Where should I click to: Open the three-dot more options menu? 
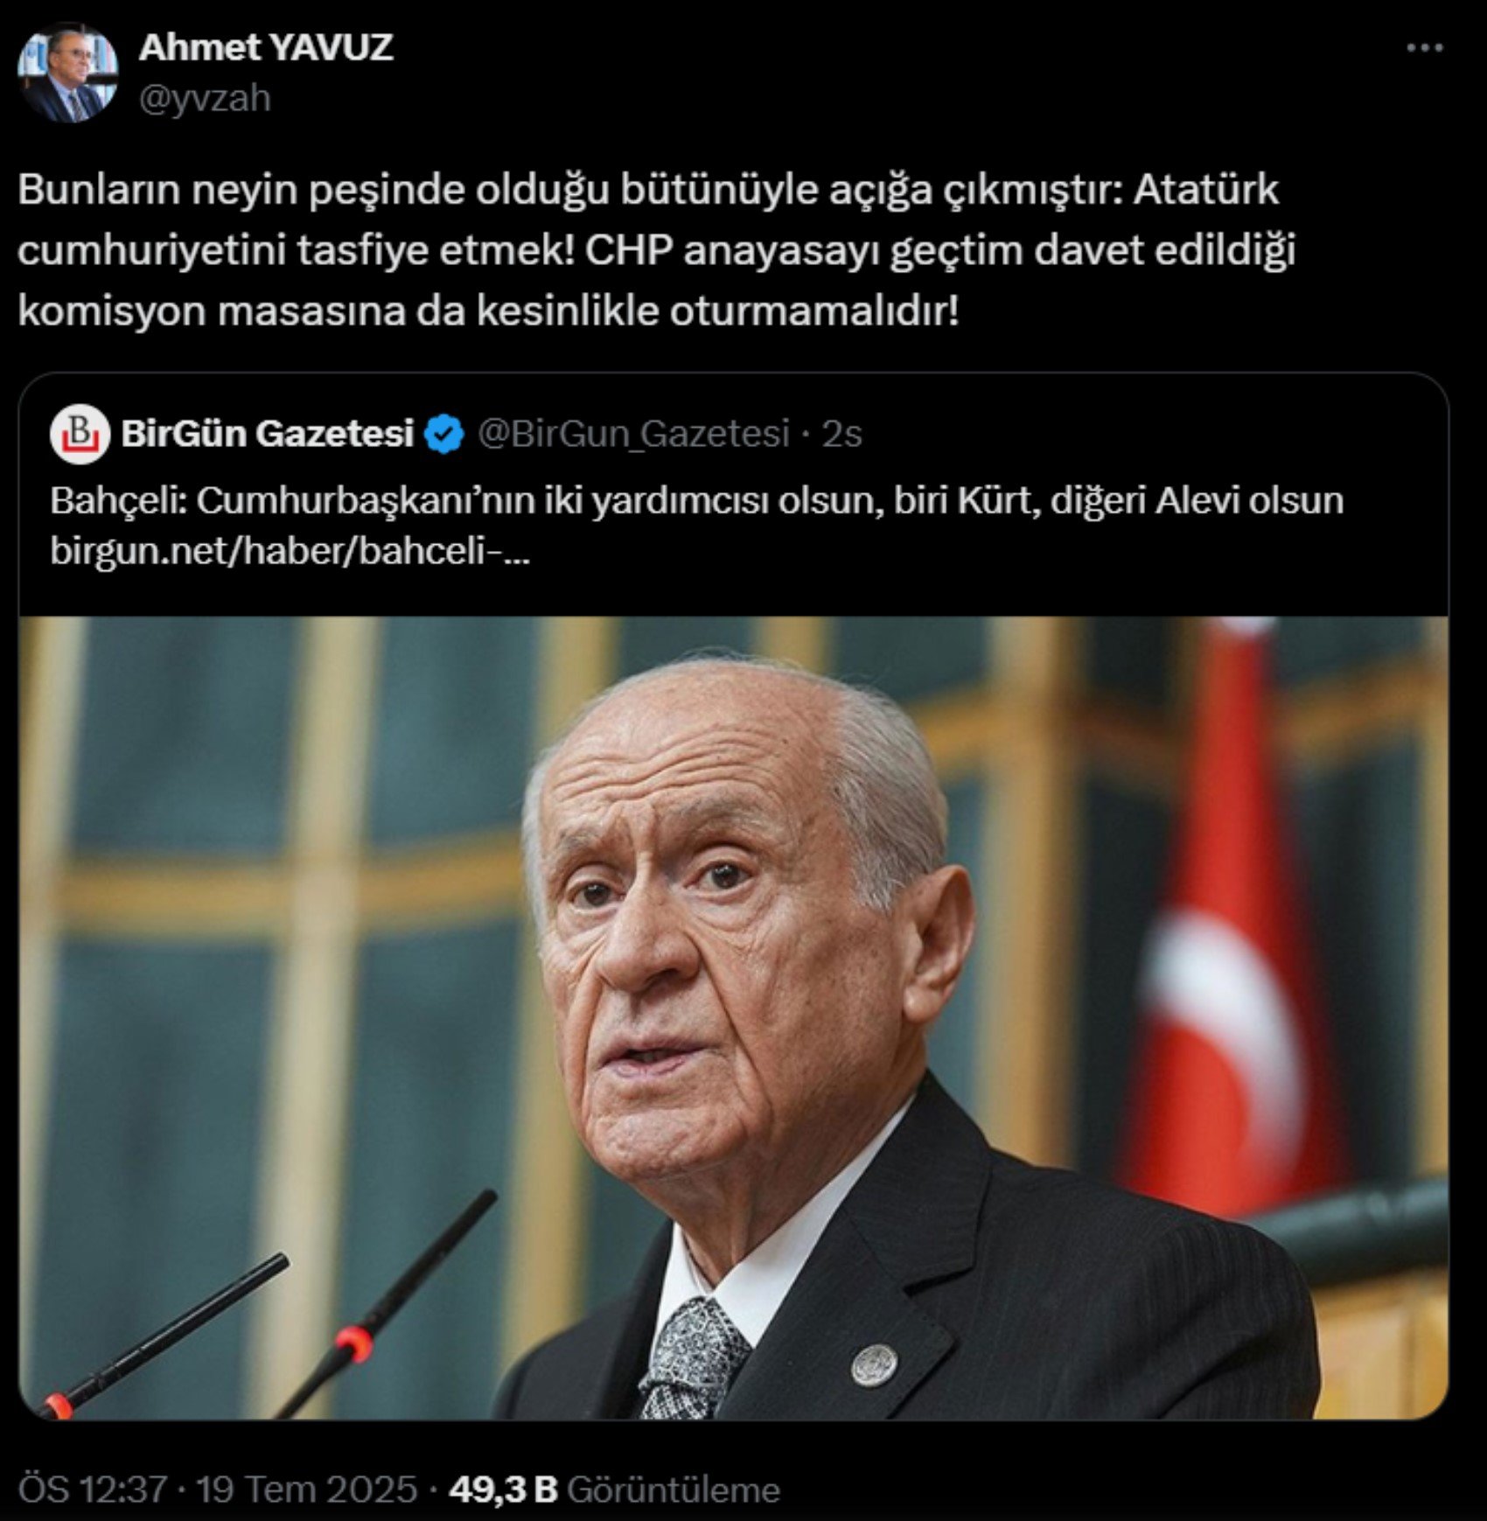(x=1424, y=49)
